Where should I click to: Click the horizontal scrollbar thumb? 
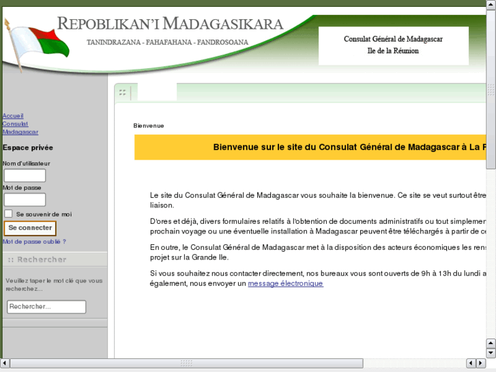pos(187,363)
